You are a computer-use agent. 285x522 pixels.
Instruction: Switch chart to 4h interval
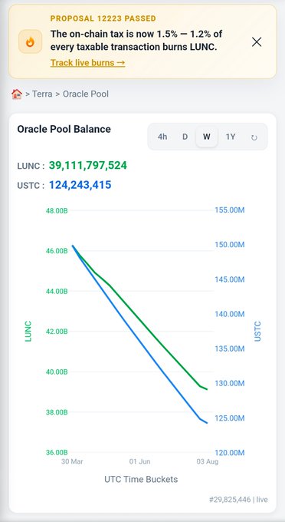click(x=162, y=137)
